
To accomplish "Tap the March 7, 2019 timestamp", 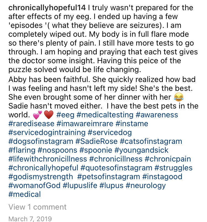I will point(30,219).
